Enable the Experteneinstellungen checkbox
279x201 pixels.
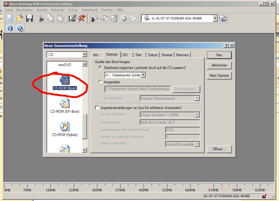click(x=97, y=108)
